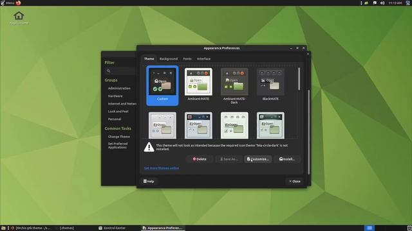Click Show Desktop icon in bottom panel
This screenshot has height=231, width=412.
(x=3, y=228)
